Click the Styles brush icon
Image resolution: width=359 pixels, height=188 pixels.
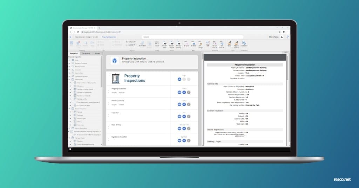[229, 43]
